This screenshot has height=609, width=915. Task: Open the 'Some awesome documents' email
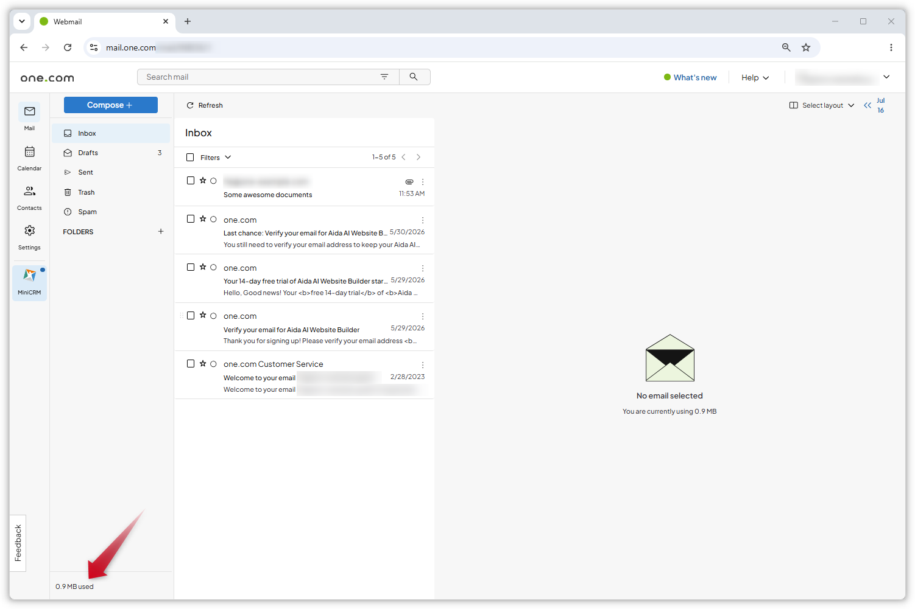[305, 187]
